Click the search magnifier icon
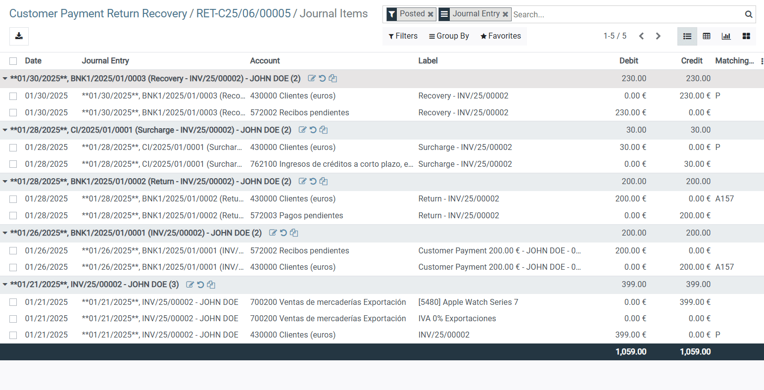The height and width of the screenshot is (390, 764). [x=749, y=14]
